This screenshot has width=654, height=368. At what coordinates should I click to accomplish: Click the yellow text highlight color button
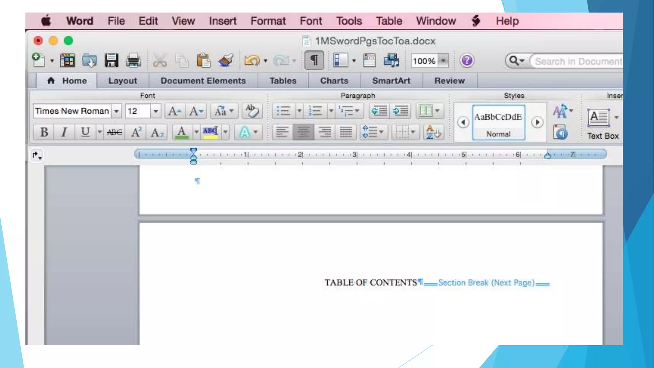pyautogui.click(x=210, y=132)
